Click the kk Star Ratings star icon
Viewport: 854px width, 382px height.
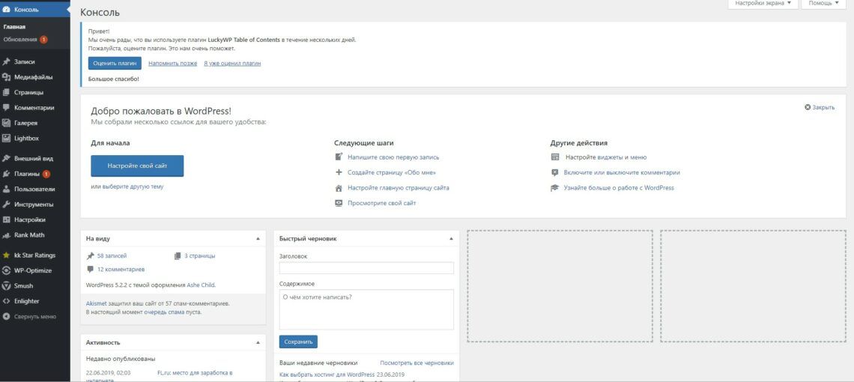(7, 255)
